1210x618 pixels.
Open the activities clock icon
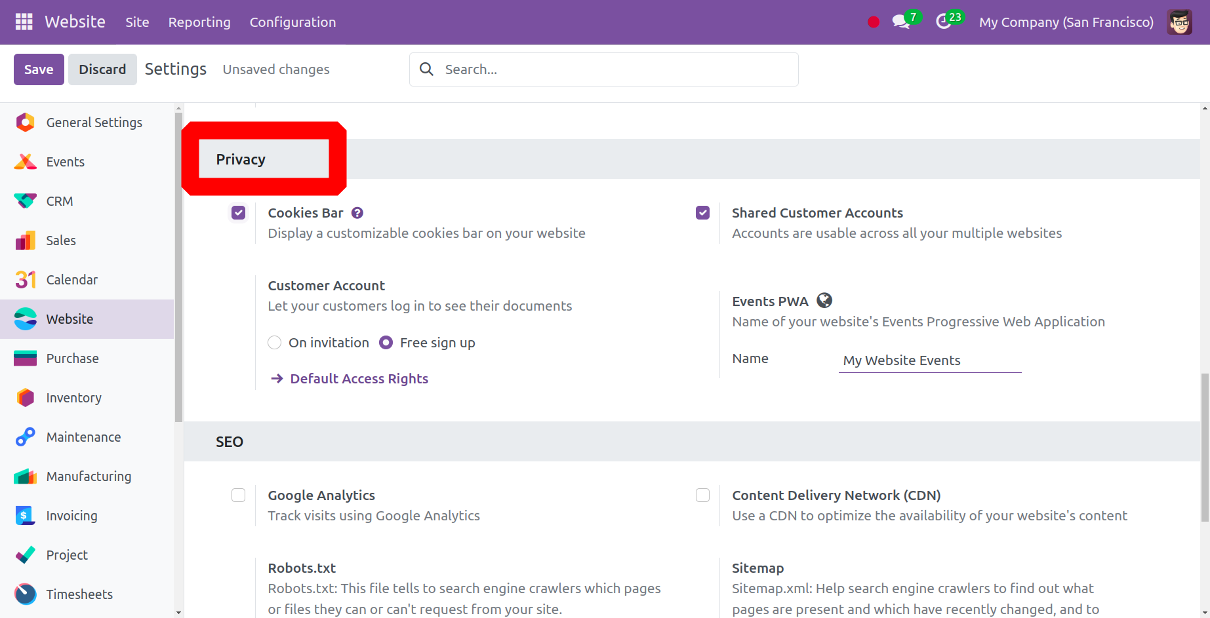coord(944,22)
